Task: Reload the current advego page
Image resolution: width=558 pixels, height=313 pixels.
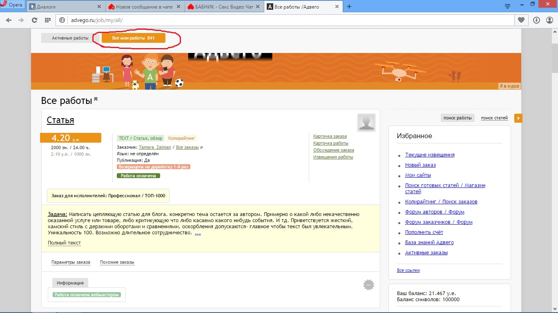Action: point(35,20)
